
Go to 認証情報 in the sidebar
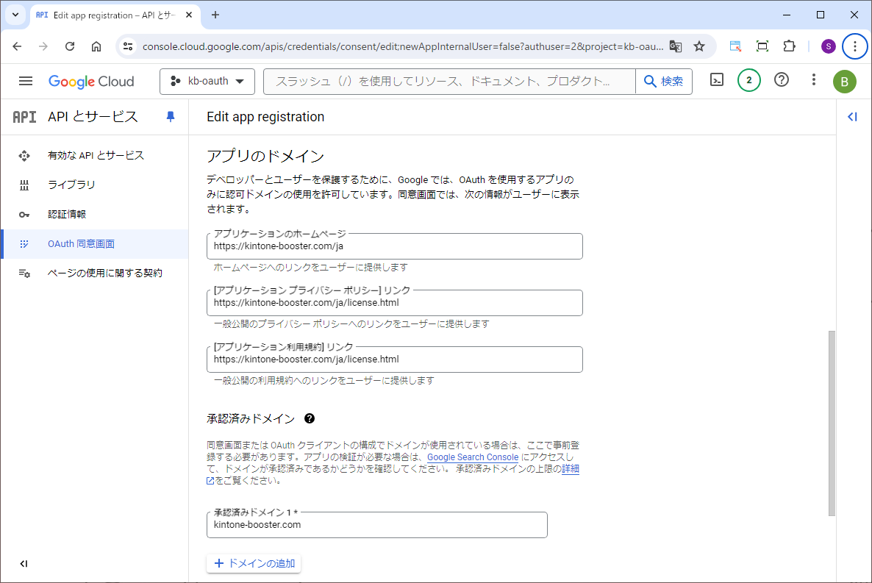(x=67, y=215)
